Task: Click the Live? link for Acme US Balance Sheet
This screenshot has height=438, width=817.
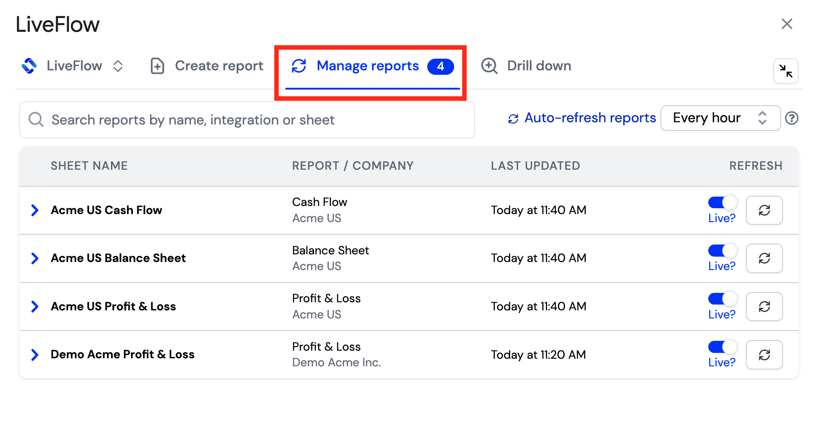Action: click(x=722, y=266)
